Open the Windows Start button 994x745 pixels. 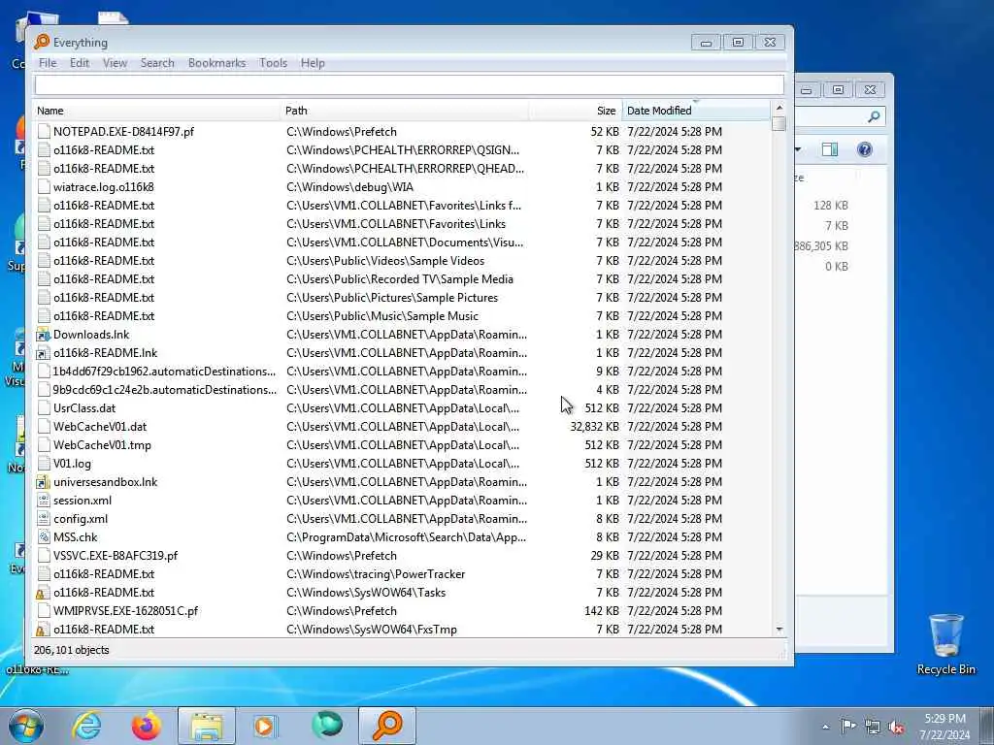[26, 726]
